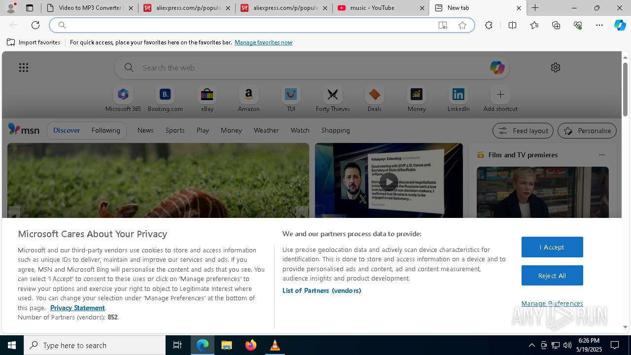Open the Watch section
The height and width of the screenshot is (355, 631).
[x=300, y=130]
